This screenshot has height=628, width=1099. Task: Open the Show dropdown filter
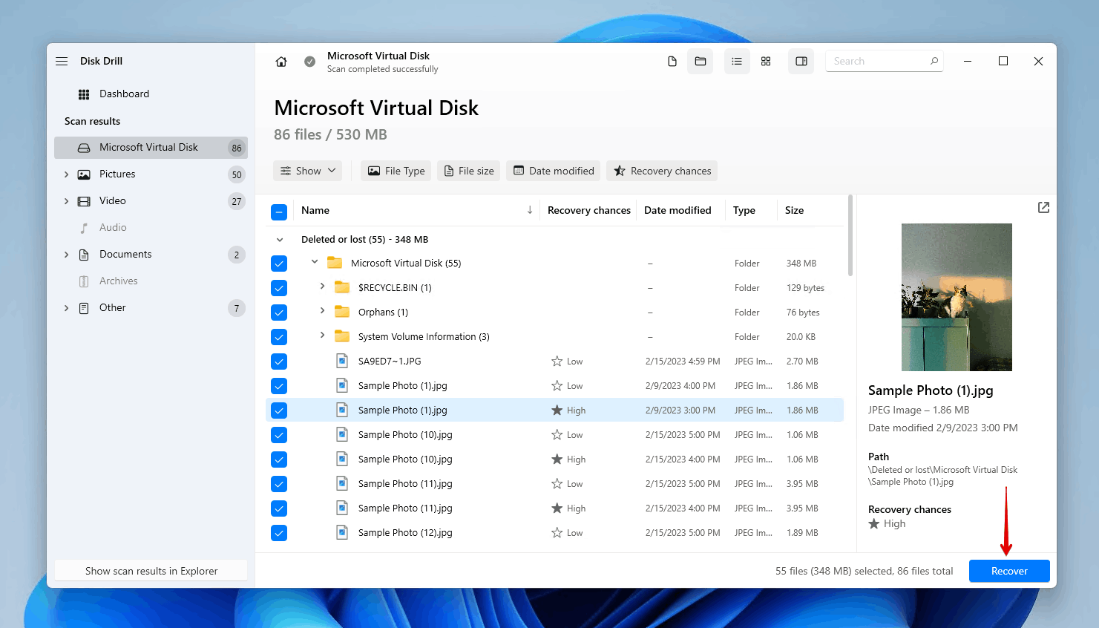coord(308,171)
